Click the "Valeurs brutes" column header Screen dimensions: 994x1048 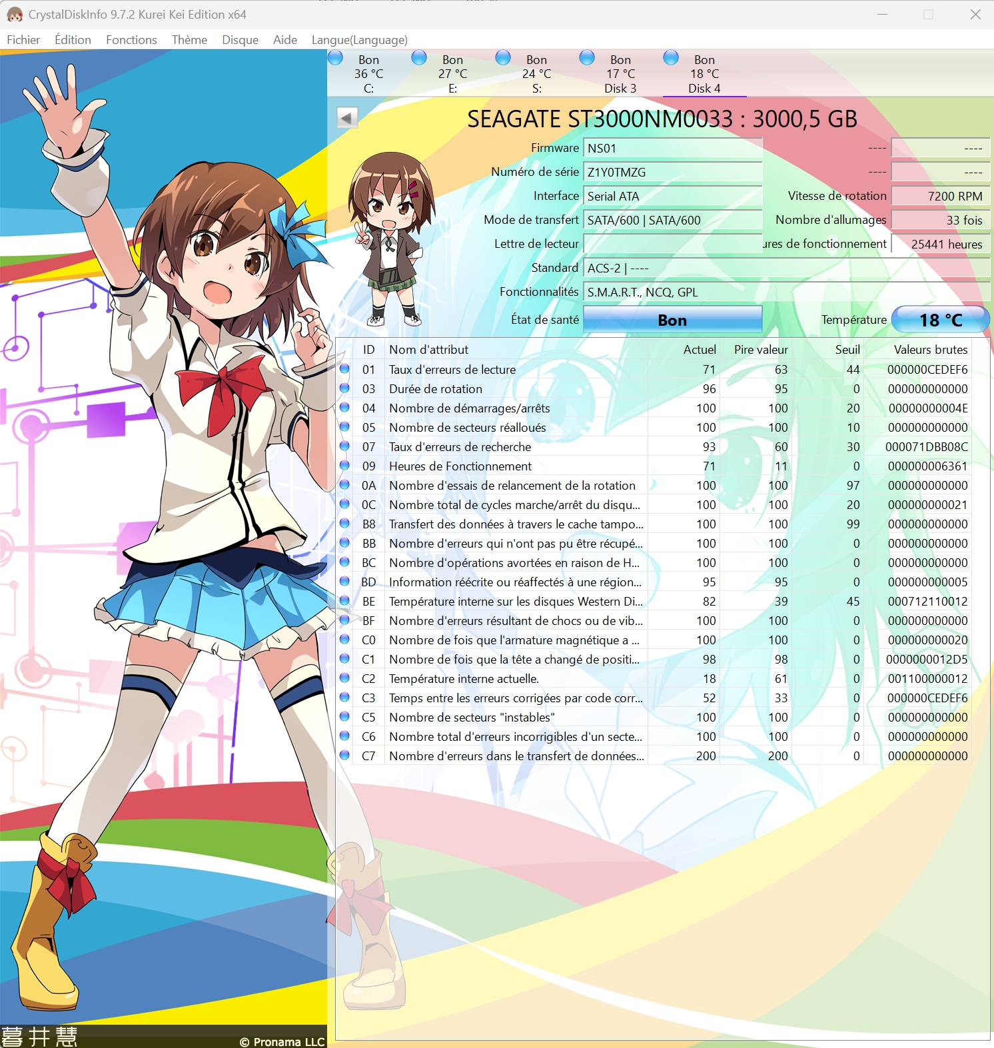pos(918,349)
